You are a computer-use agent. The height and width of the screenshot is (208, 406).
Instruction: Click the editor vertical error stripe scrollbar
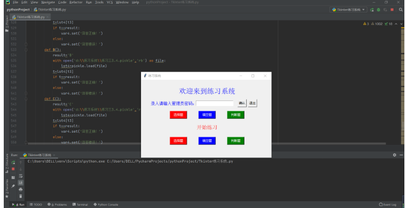(x=403, y=85)
